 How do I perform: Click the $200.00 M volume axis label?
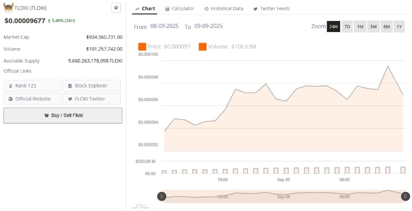(x=145, y=161)
